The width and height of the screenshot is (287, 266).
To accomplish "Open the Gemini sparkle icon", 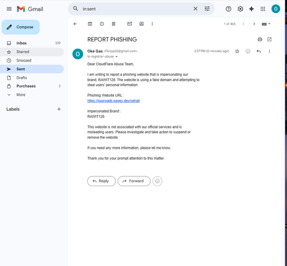I will coord(251,9).
